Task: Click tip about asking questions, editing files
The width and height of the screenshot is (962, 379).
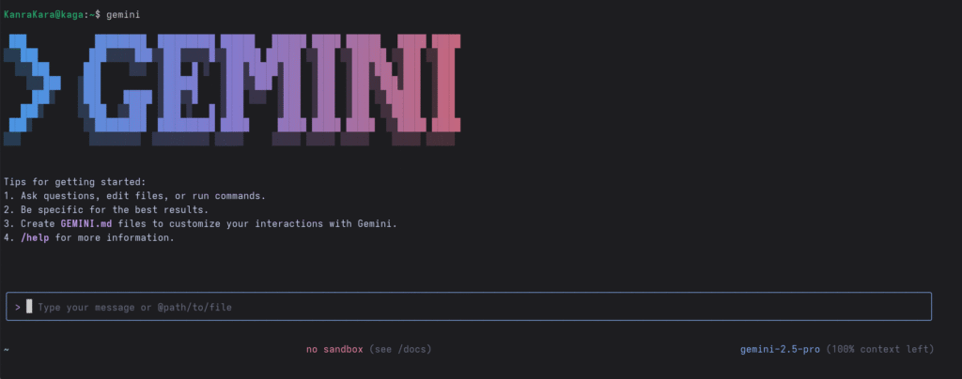Action: [x=134, y=196]
